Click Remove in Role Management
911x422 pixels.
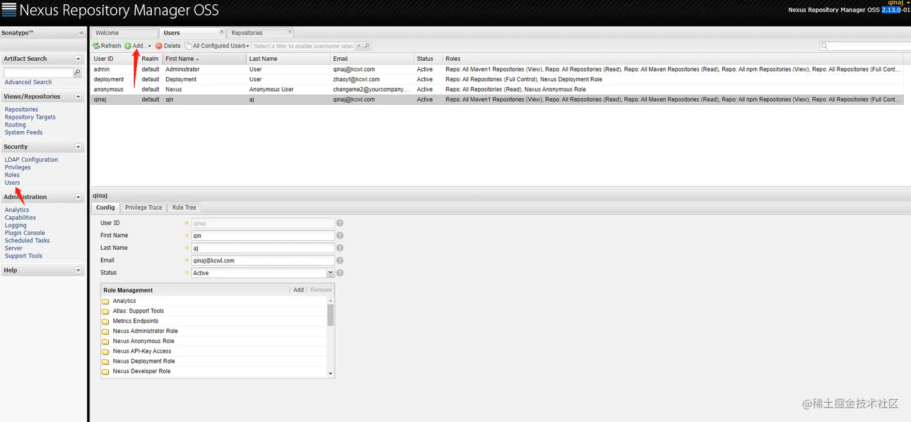(321, 290)
